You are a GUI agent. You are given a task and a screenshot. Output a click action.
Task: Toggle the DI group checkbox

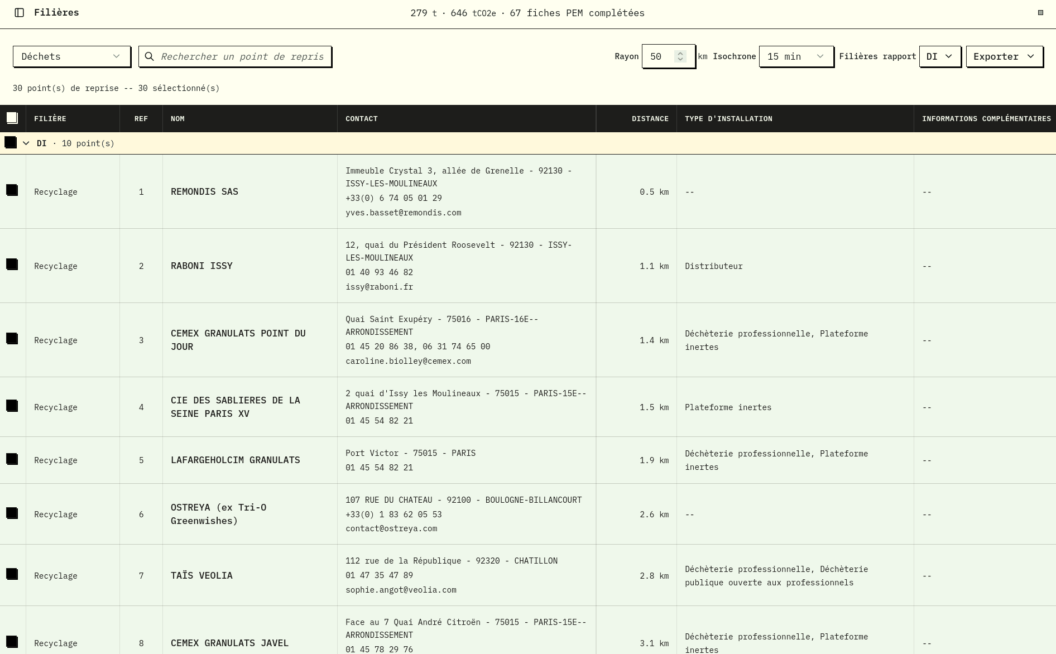click(x=10, y=142)
